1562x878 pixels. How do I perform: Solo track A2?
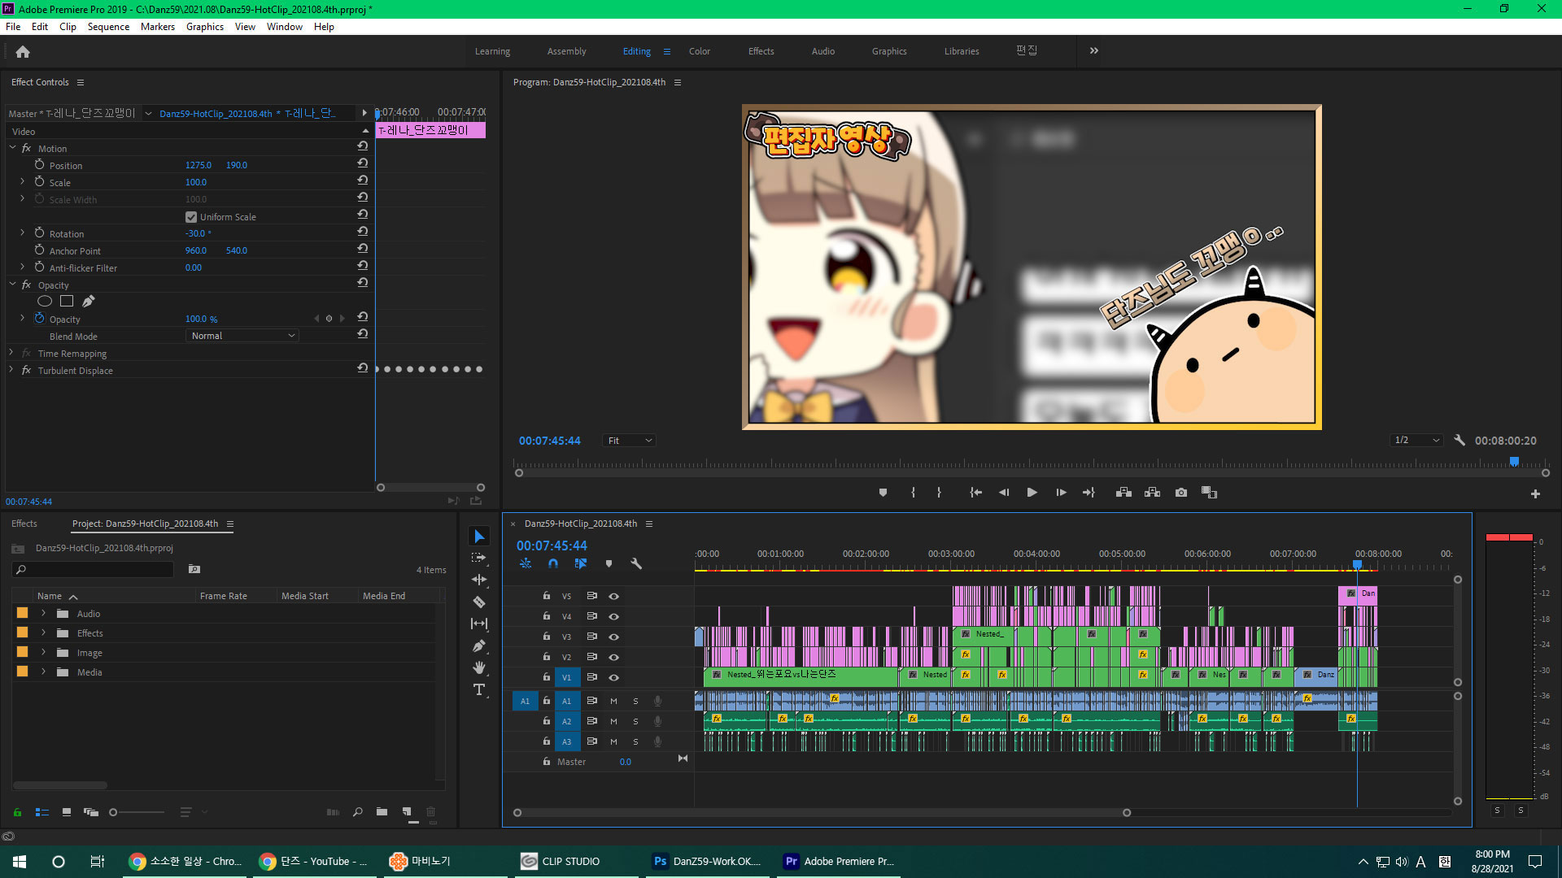click(x=635, y=721)
